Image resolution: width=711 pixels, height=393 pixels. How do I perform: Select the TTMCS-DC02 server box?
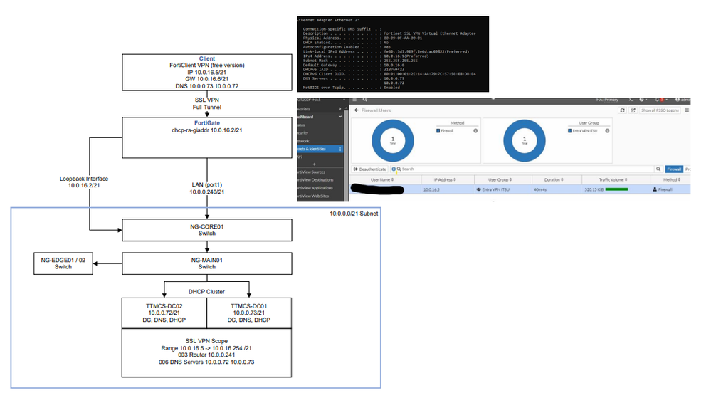pos(164,313)
